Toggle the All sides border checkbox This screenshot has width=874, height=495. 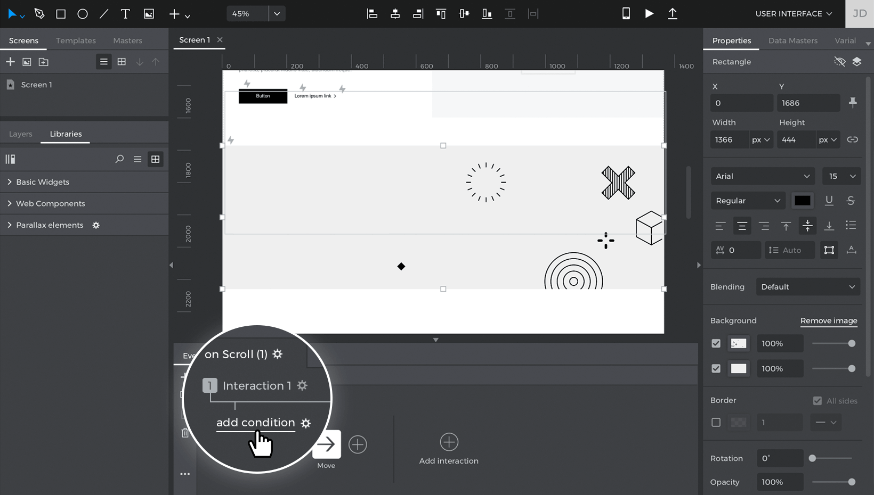point(817,401)
